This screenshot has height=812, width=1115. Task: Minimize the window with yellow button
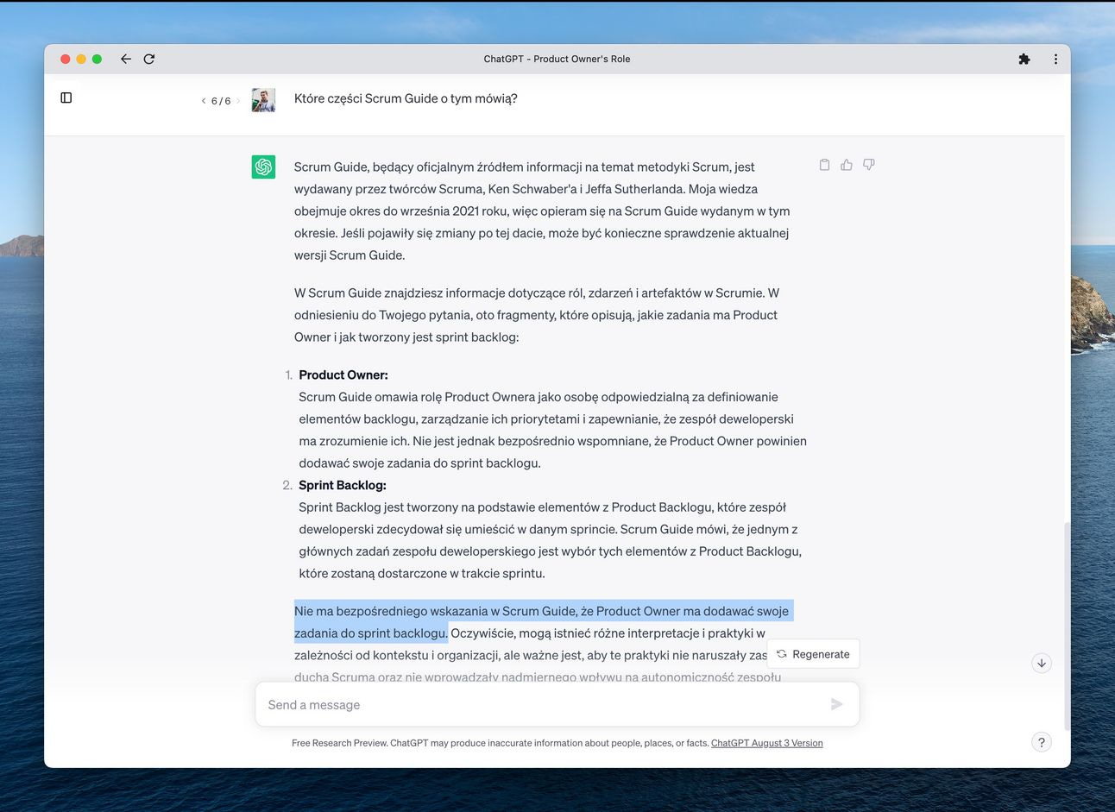coord(81,59)
